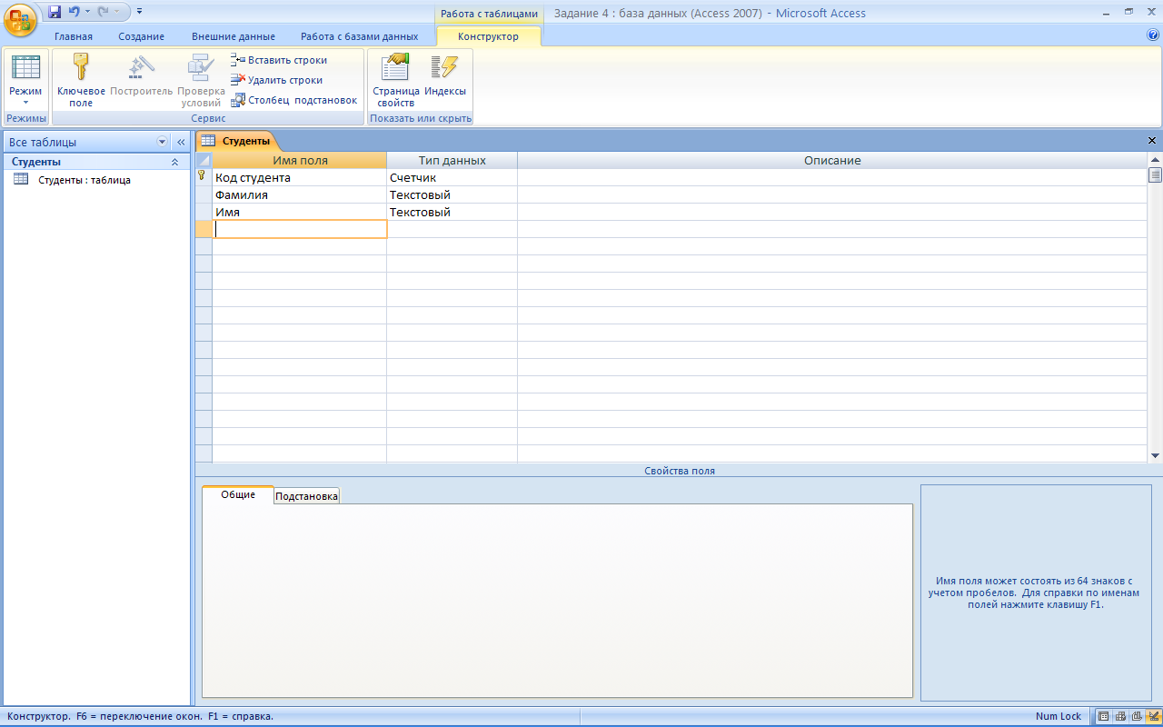Click the vertical scrollbar thumb
The height and width of the screenshot is (727, 1163).
point(1155,174)
